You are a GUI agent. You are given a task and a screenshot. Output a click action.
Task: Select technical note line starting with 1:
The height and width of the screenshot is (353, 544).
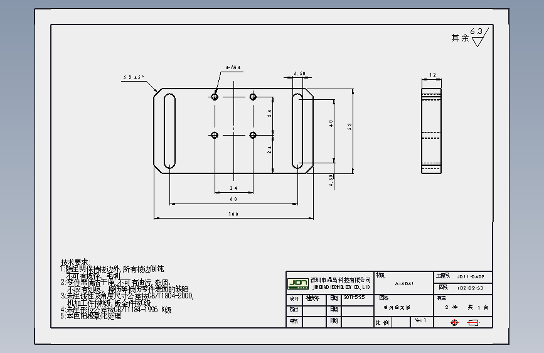pyautogui.click(x=112, y=269)
